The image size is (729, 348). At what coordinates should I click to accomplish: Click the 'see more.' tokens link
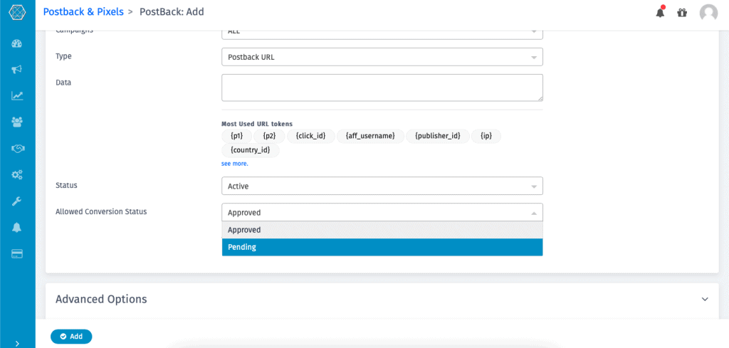234,164
